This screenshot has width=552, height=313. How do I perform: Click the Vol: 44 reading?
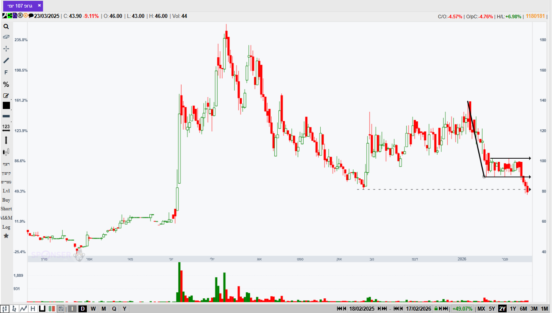click(x=180, y=16)
